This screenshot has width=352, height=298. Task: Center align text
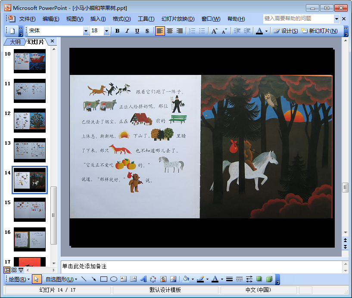point(170,31)
